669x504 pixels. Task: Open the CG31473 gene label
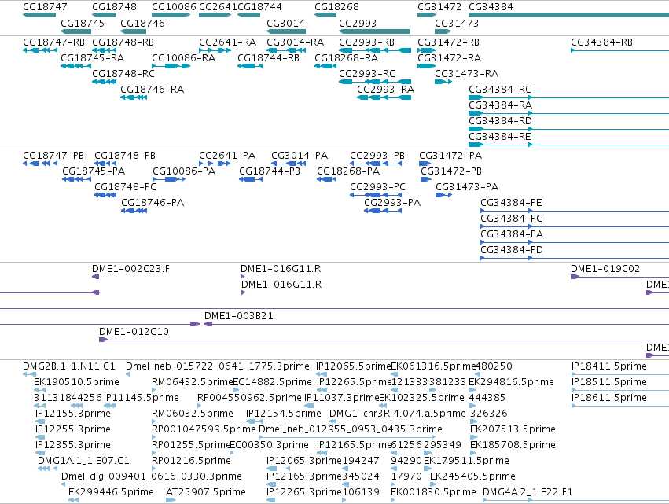(x=457, y=23)
